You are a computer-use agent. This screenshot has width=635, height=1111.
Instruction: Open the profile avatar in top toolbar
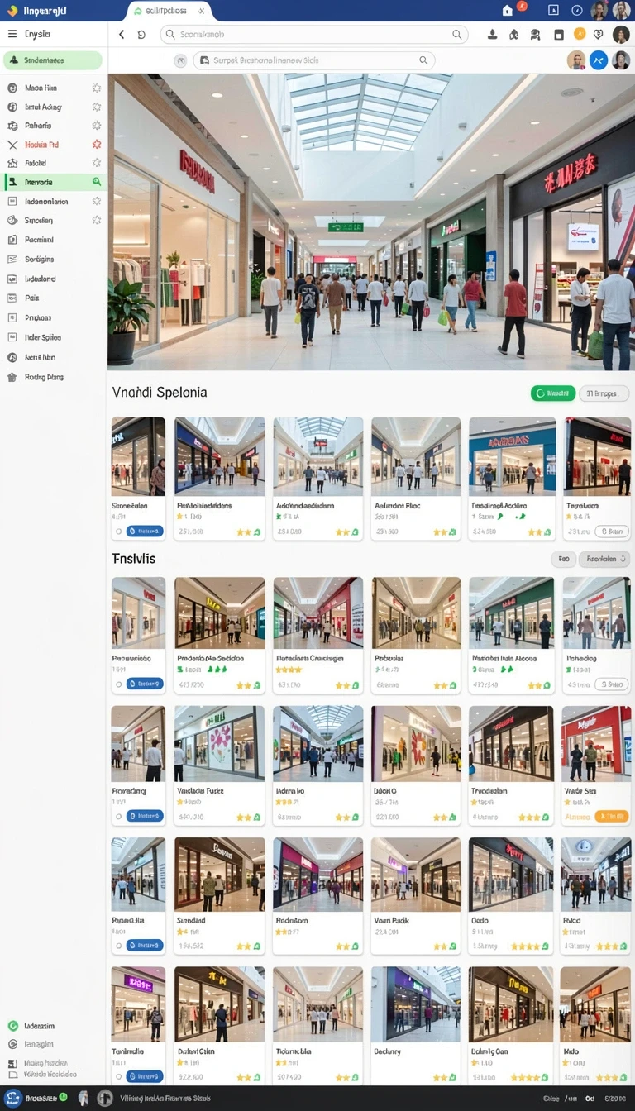pyautogui.click(x=621, y=34)
